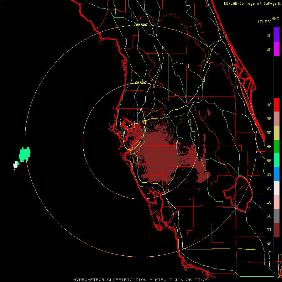
Task: Click the IC legend label
Action: (269, 202)
